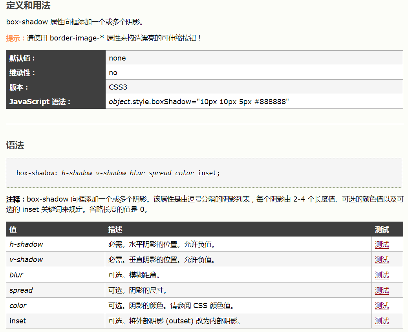The image size is (408, 332).
Task: Click the object.style.boxShadow example text
Action: tap(199, 101)
